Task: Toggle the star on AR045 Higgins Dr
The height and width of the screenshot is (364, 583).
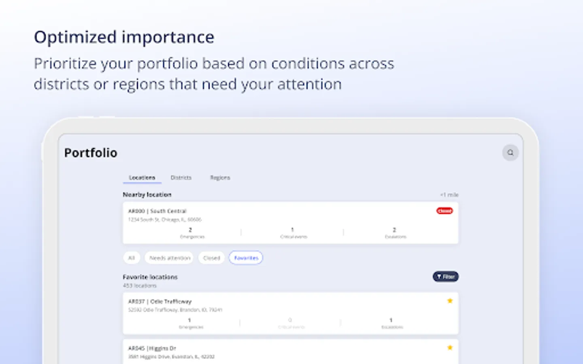Action: coord(450,347)
